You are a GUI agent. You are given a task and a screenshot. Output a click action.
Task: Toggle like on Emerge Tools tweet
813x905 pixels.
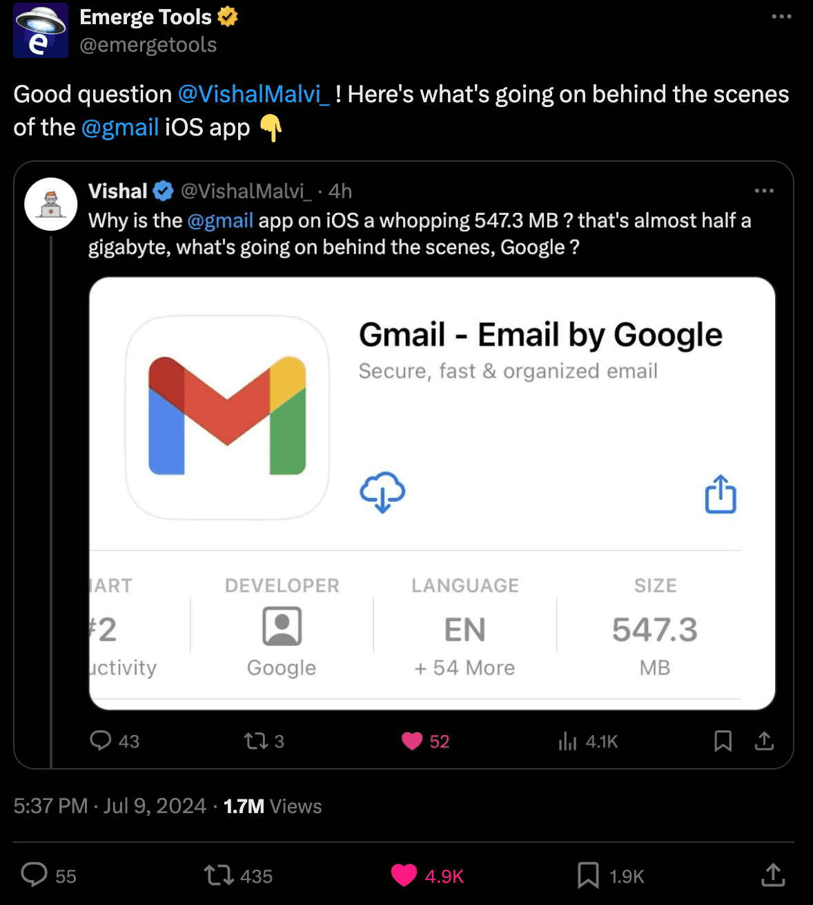[404, 875]
